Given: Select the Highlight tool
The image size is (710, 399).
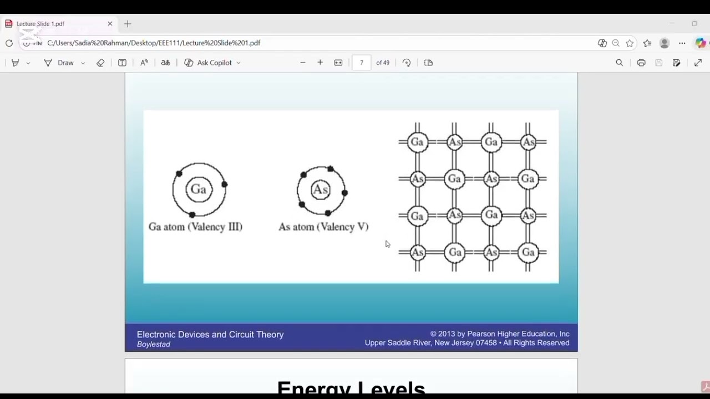Looking at the screenshot, I should pyautogui.click(x=16, y=63).
